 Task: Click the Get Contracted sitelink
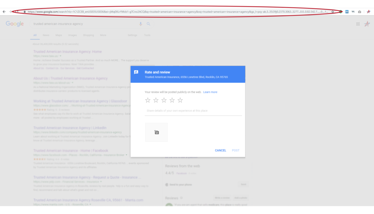pyautogui.click(x=85, y=68)
